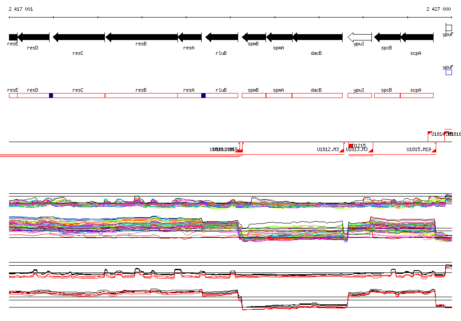Select the white ypuI gene arrow
The width and height of the screenshot is (461, 321).
pyautogui.click(x=357, y=37)
